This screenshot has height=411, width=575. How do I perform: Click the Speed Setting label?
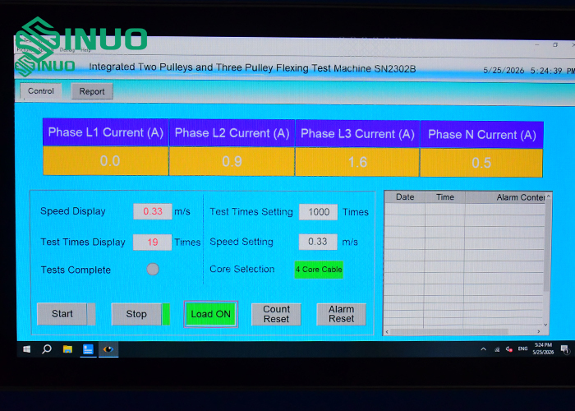[241, 242]
